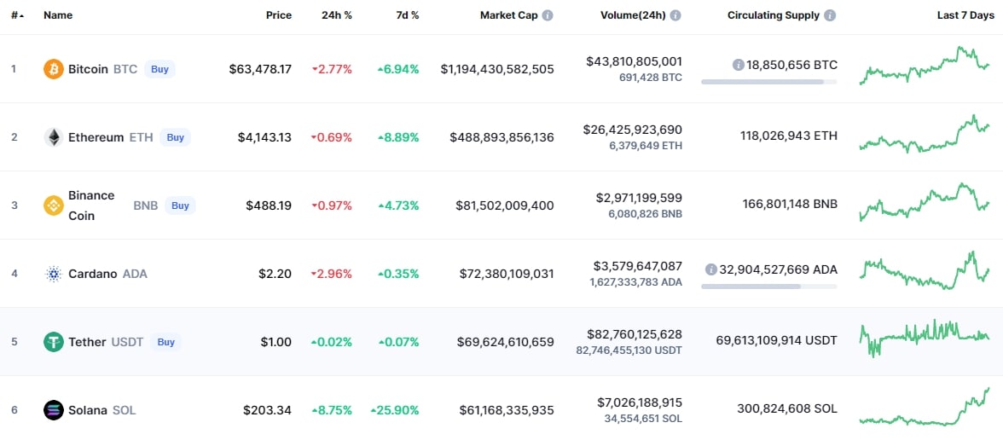Click the Binance Coin logo icon

point(53,206)
